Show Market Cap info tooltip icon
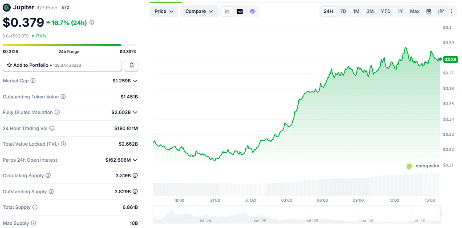Viewport: 462px width, 228px height. pos(33,81)
